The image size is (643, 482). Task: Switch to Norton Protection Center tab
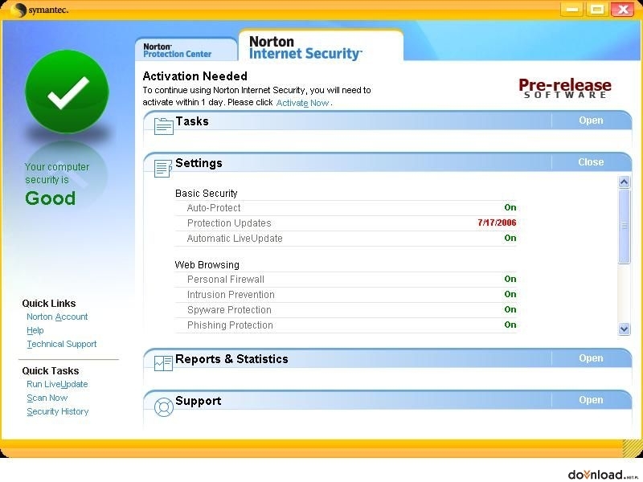click(x=186, y=50)
